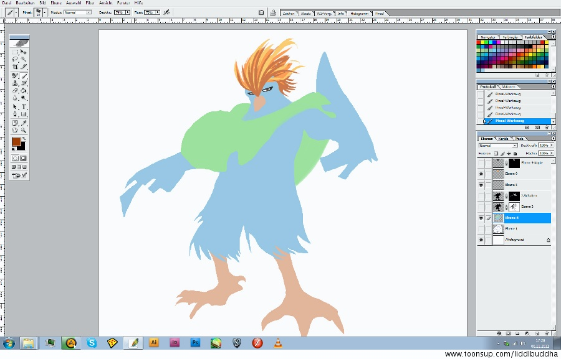Screen dimensions: 561x359
Task: Select the Brush tool in toolbox
Action: (24, 76)
